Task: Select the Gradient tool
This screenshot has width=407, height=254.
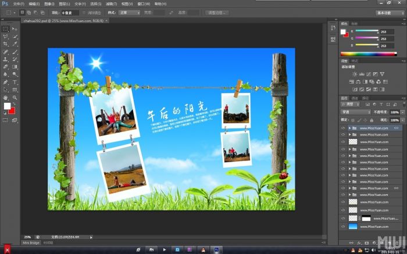Action: [x=15, y=67]
